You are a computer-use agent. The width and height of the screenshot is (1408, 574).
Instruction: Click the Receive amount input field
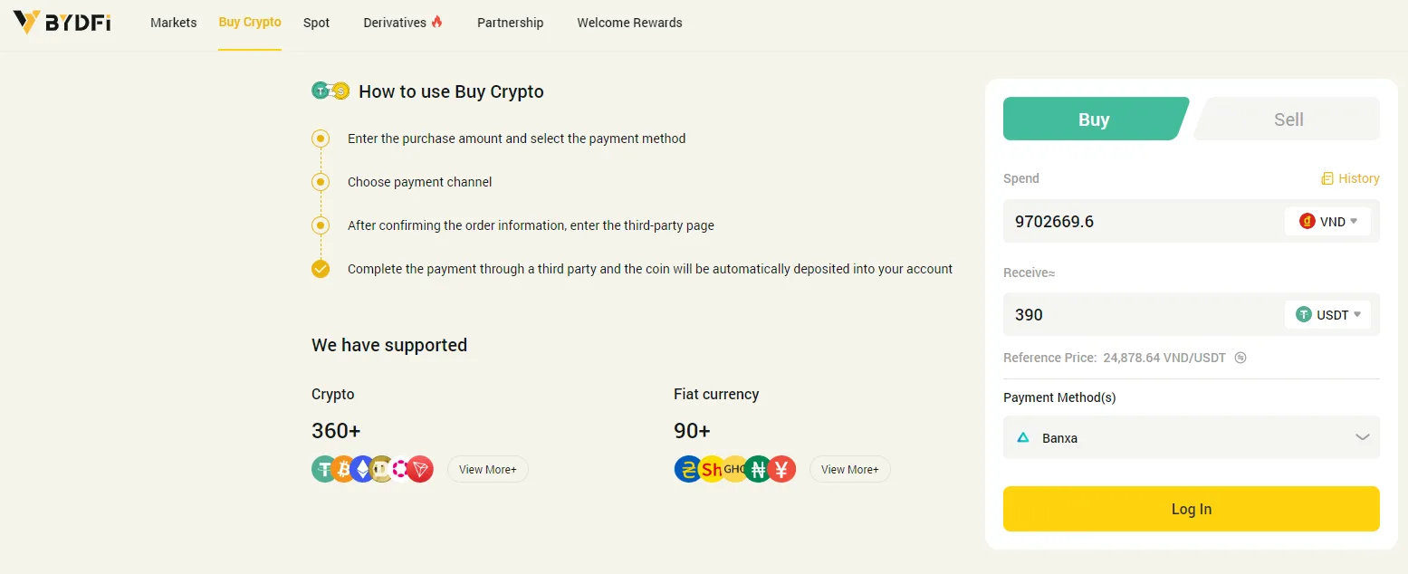[x=1143, y=314]
